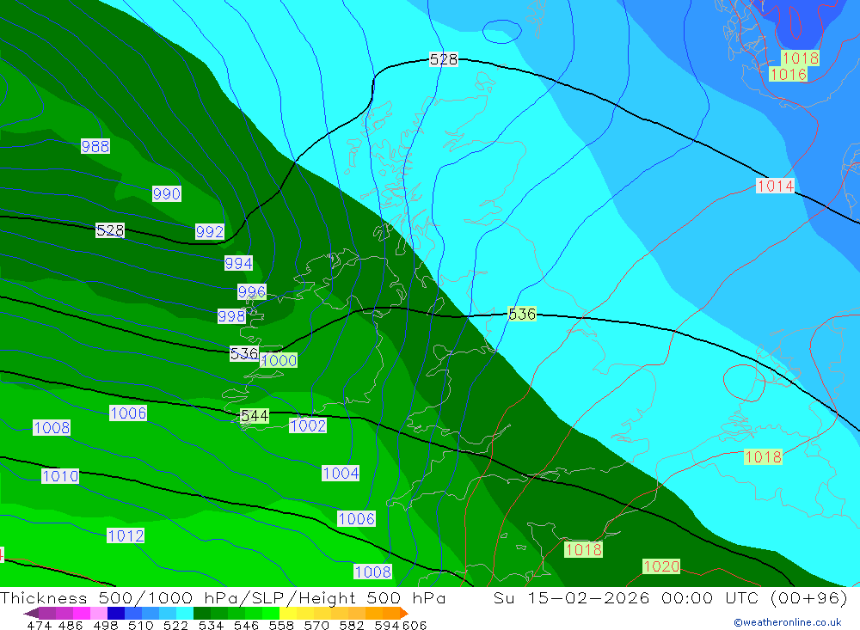
Task: Click legend value 594
Action: click(x=387, y=625)
